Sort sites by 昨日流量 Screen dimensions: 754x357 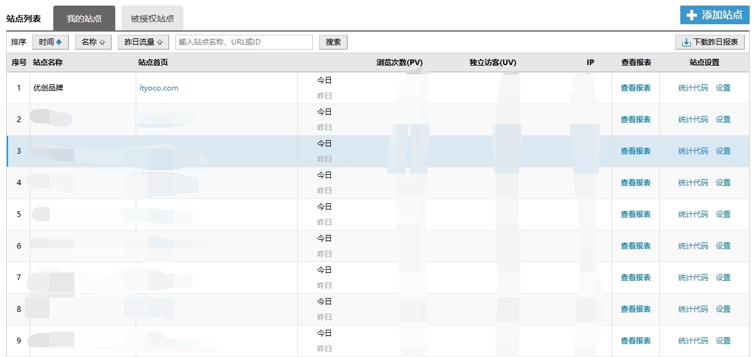pyautogui.click(x=143, y=42)
